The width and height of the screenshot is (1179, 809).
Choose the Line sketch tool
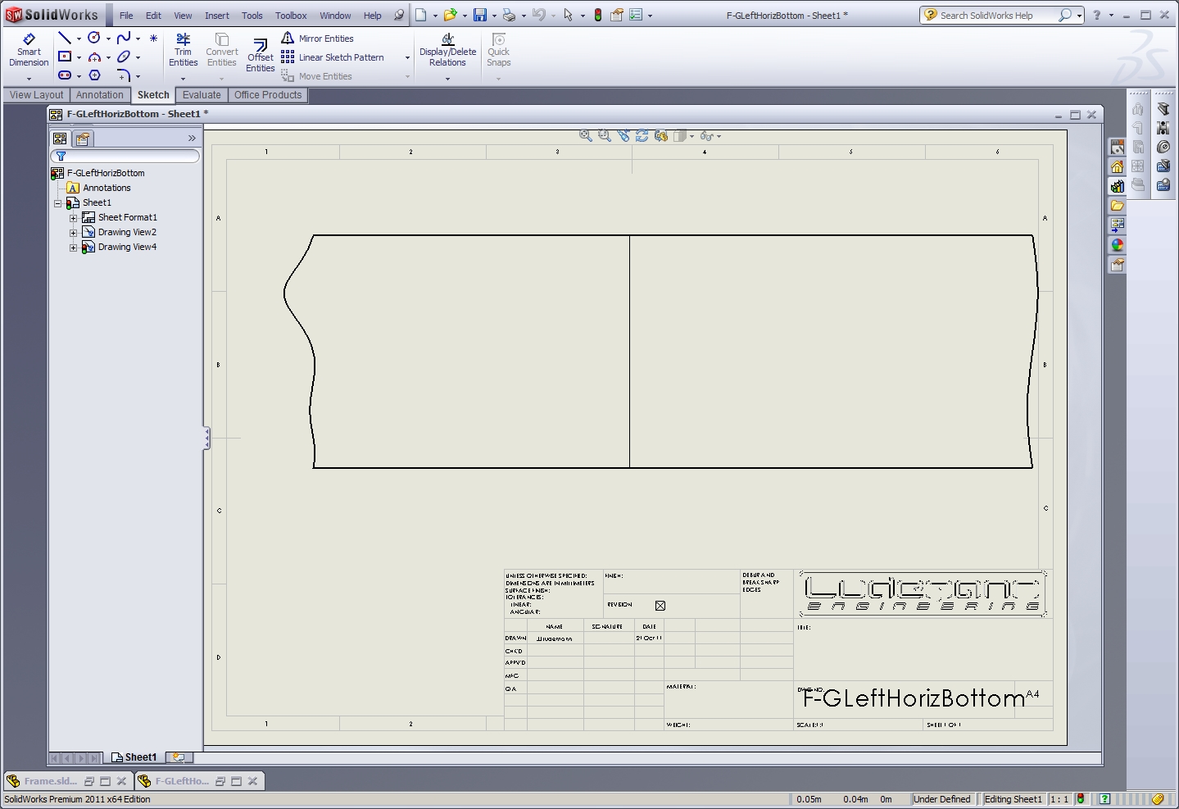(x=65, y=38)
